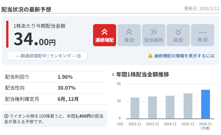Click the yen circle icon in note

6,116
